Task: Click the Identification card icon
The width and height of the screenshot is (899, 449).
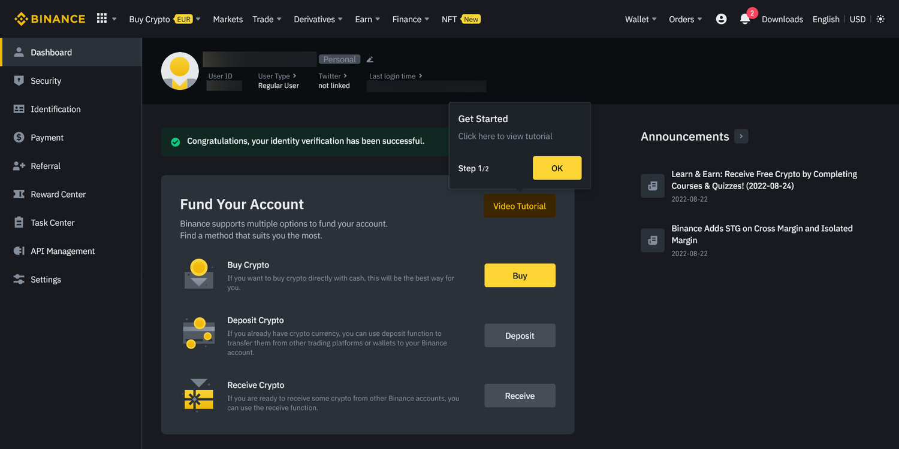Action: click(19, 109)
